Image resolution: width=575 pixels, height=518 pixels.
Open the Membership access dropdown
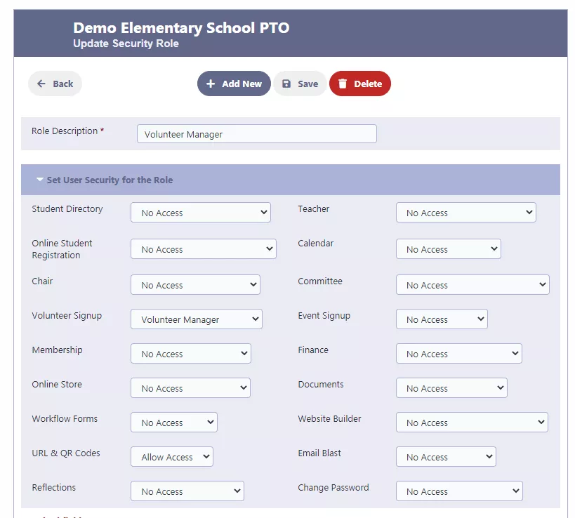pyautogui.click(x=191, y=353)
